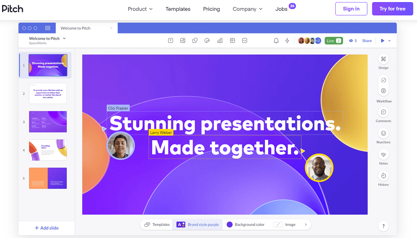Open the Pricing page
The width and height of the screenshot is (417, 238).
click(211, 9)
